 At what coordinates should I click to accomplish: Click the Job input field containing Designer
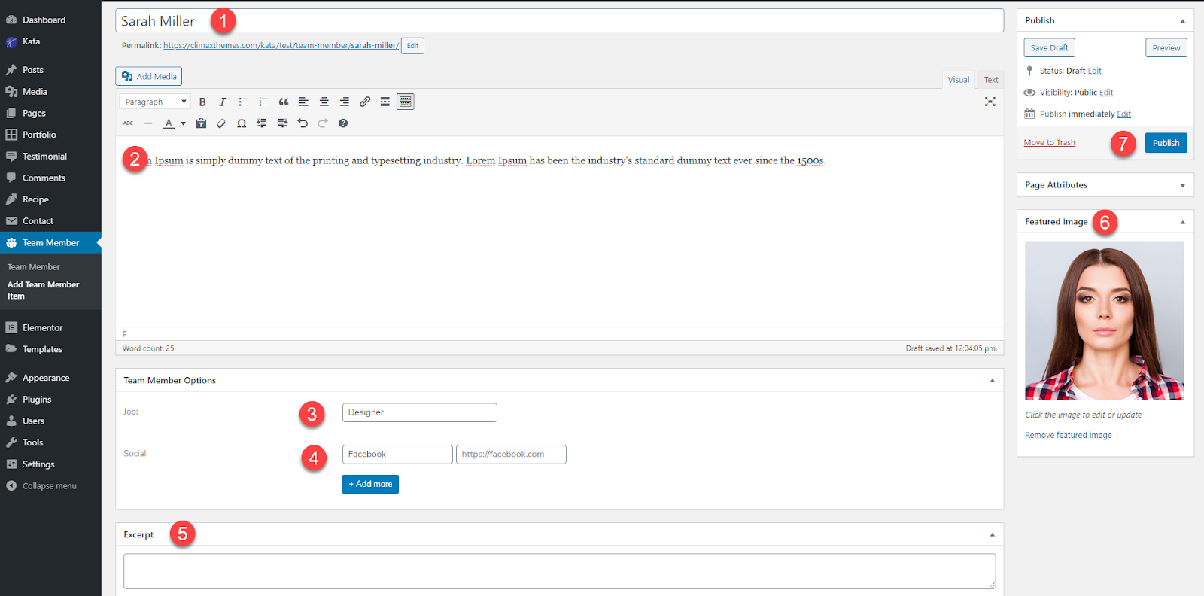[419, 412]
